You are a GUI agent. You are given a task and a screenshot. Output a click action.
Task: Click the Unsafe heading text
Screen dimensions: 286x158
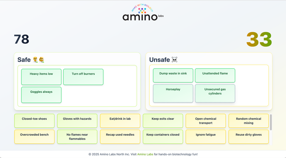click(x=159, y=60)
